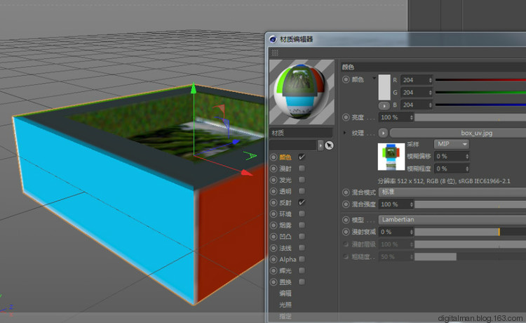The height and width of the screenshot is (323, 526).
Task: Click the animation dot beside 混合模式
Action: [x=346, y=192]
